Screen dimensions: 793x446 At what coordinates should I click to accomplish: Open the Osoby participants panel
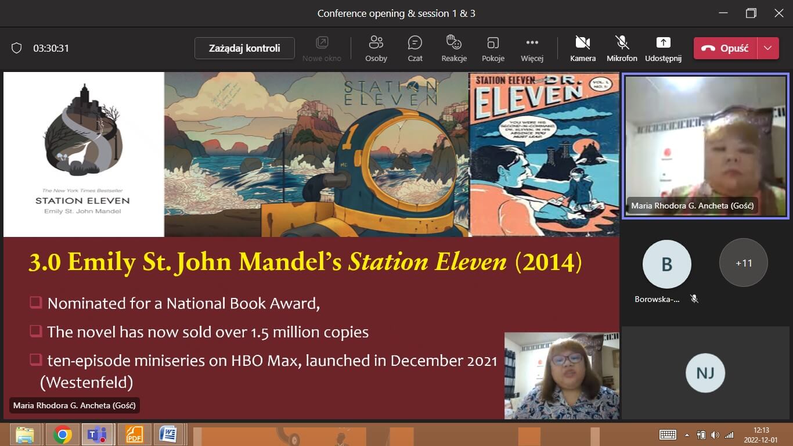(x=376, y=48)
